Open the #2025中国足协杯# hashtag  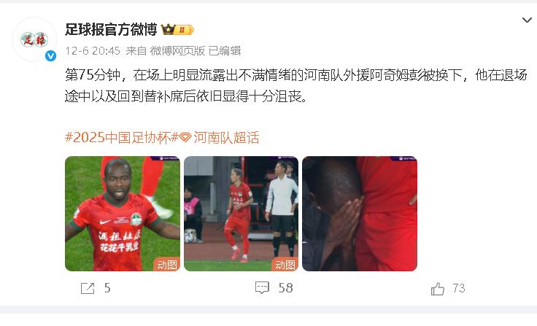[122, 138]
